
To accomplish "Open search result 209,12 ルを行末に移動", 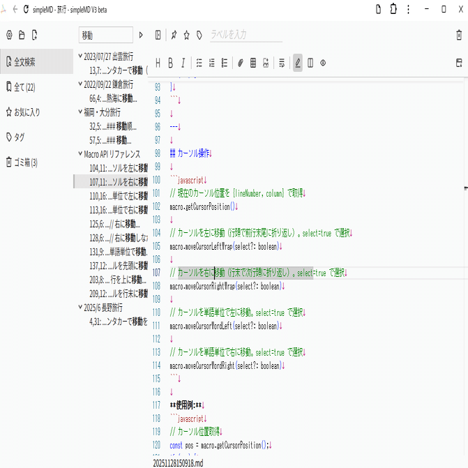I will (111, 294).
